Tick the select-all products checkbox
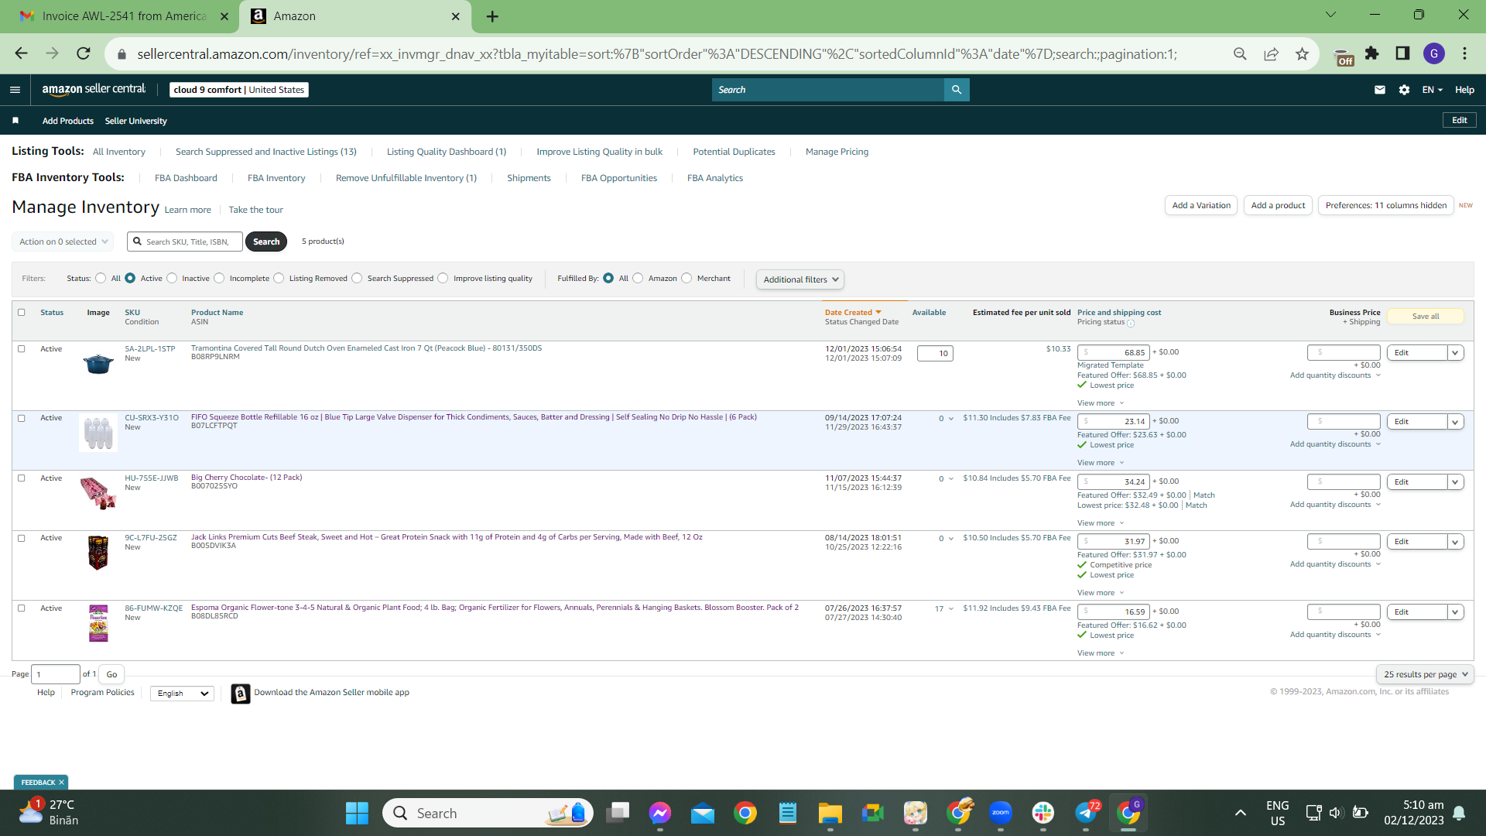The height and width of the screenshot is (836, 1486). 22,313
